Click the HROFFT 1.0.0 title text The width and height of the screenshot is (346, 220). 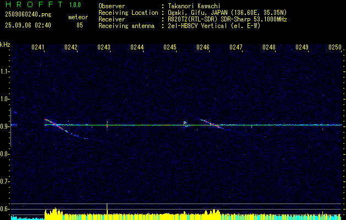coord(43,4)
